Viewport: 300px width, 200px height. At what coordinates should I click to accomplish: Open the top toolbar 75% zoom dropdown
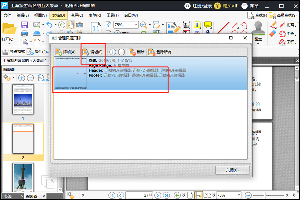(x=136, y=25)
